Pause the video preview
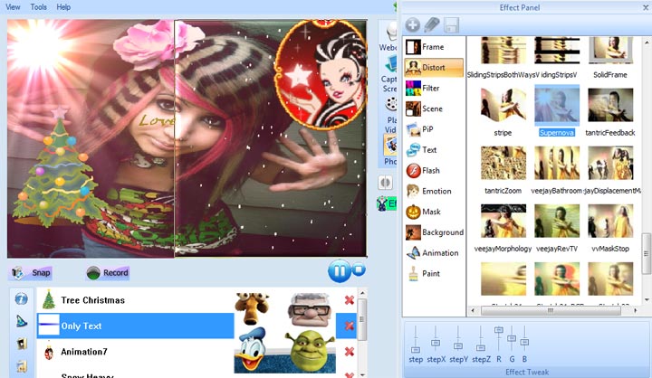The height and width of the screenshot is (378, 652). pos(339,271)
